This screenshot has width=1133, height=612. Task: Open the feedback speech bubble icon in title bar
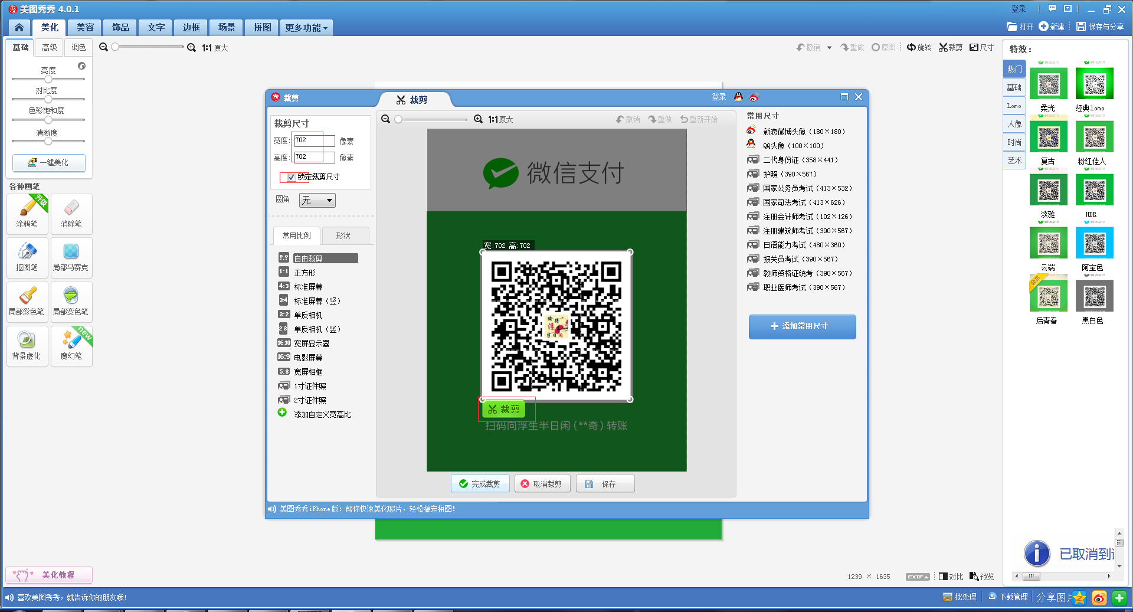pyautogui.click(x=1052, y=8)
